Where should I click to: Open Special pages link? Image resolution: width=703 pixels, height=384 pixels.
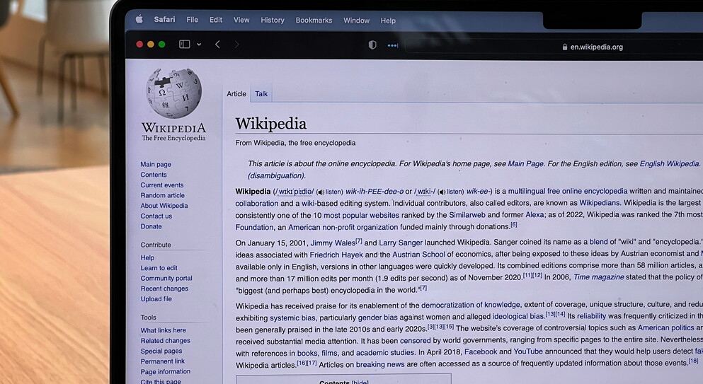click(x=161, y=351)
